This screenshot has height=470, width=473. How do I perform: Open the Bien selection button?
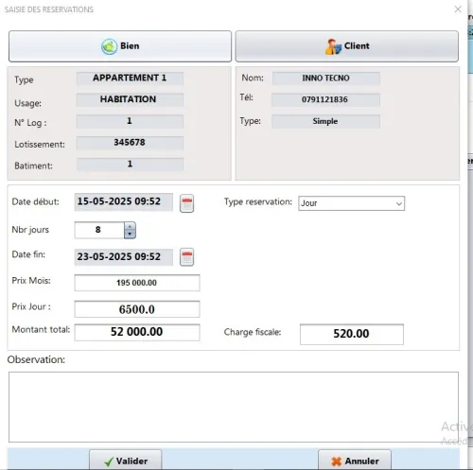[x=120, y=46]
